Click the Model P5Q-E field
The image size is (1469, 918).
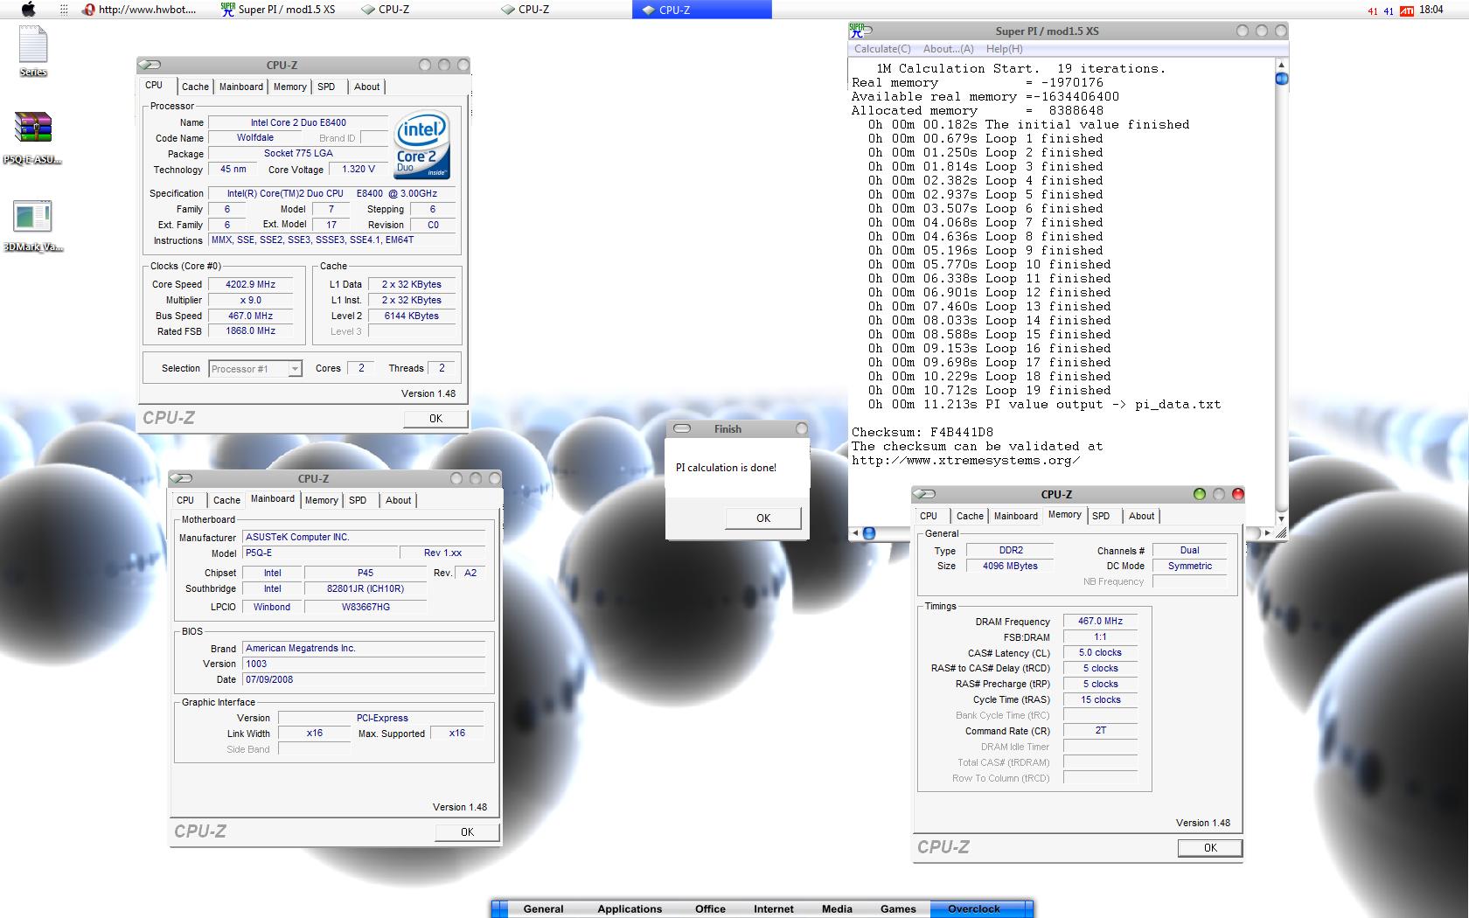[x=319, y=553]
